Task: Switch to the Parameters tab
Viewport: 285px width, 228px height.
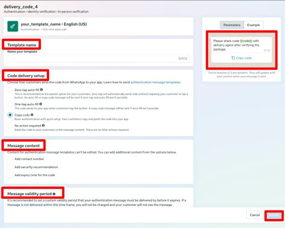Action: (232, 25)
